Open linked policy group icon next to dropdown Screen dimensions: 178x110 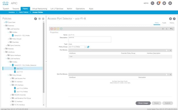click(88, 47)
